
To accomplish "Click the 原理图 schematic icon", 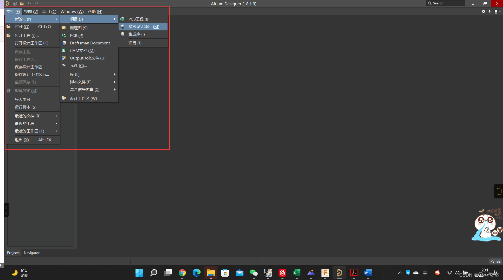I will coord(64,28).
